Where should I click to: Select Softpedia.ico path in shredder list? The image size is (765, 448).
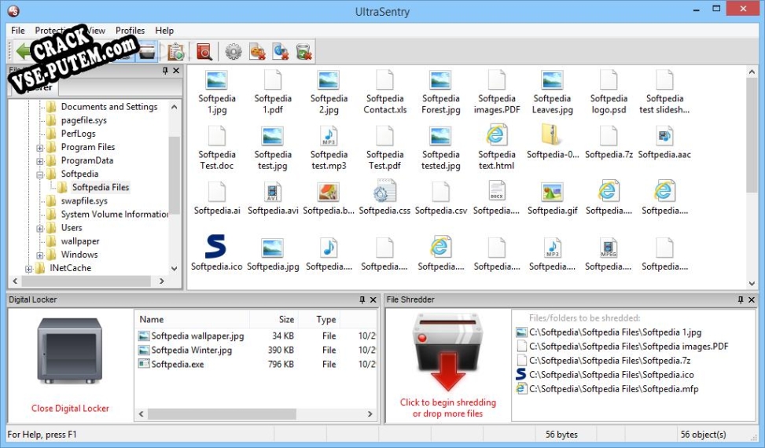click(x=612, y=375)
